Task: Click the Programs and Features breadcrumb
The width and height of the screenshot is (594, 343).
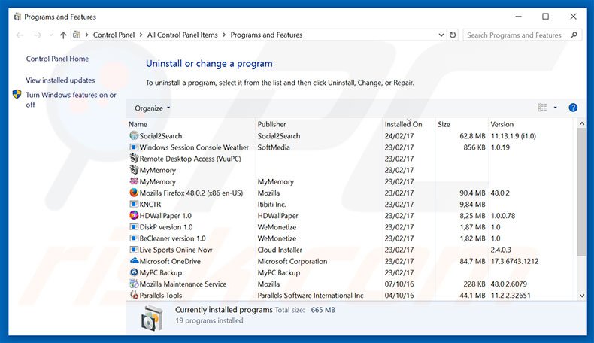Action: [266, 35]
